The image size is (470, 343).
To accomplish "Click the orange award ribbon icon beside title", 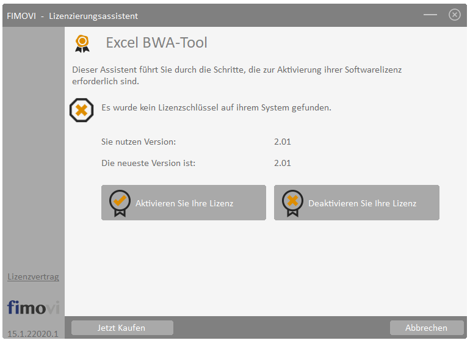I will 82,43.
